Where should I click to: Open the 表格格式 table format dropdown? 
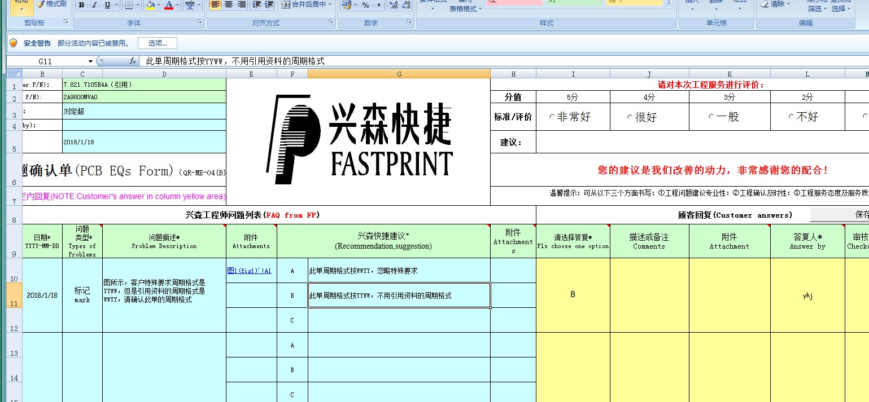(466, 8)
